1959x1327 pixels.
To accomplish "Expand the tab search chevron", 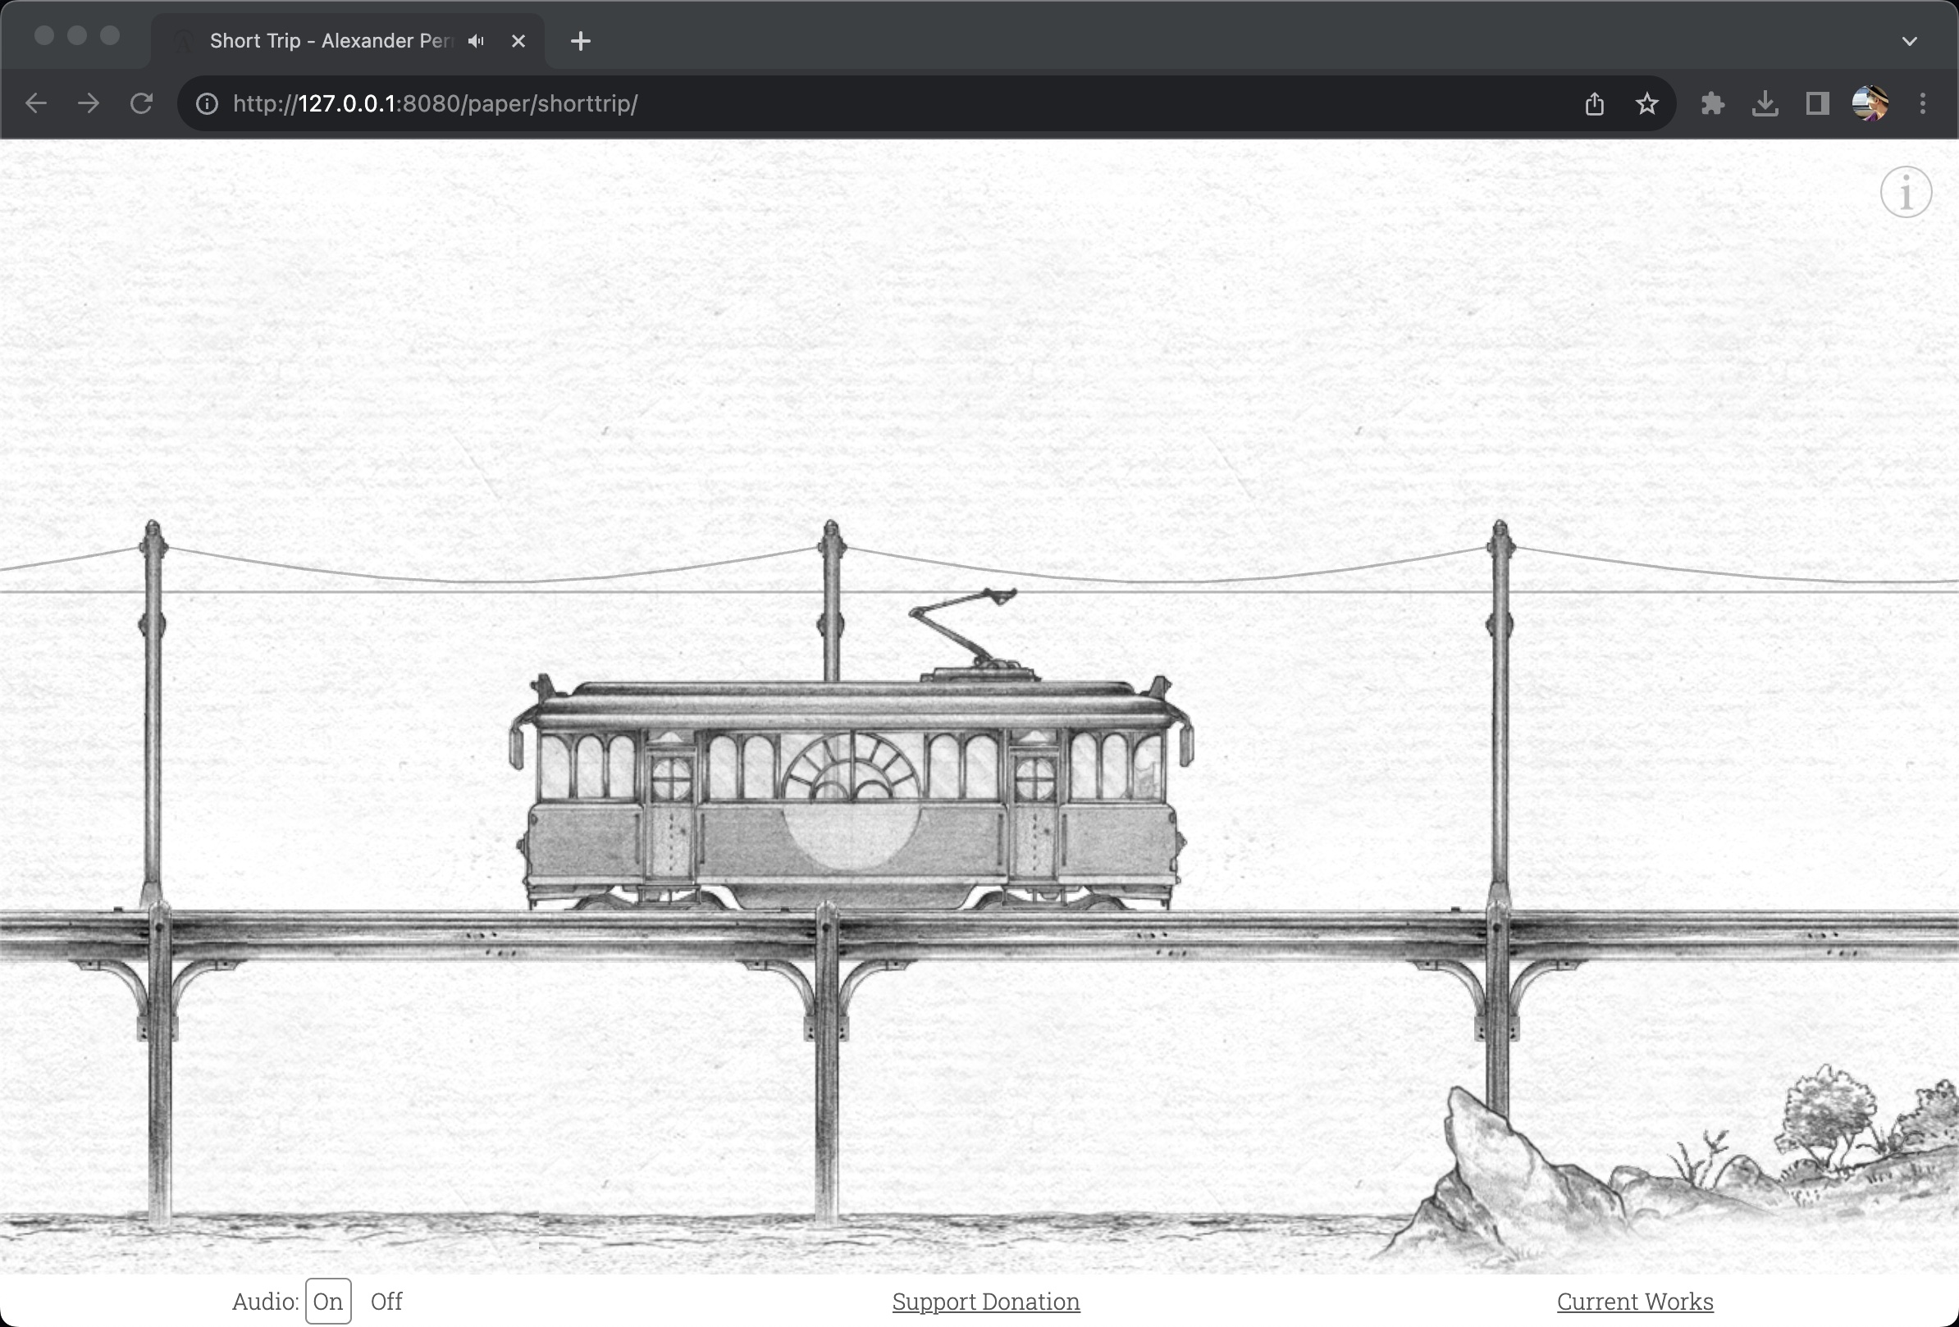I will pyautogui.click(x=1909, y=40).
